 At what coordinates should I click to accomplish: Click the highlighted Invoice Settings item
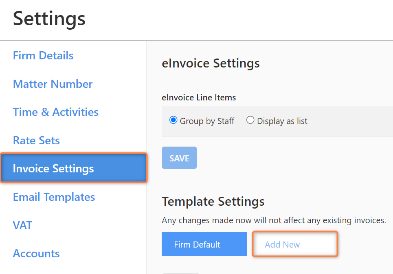coord(74,168)
